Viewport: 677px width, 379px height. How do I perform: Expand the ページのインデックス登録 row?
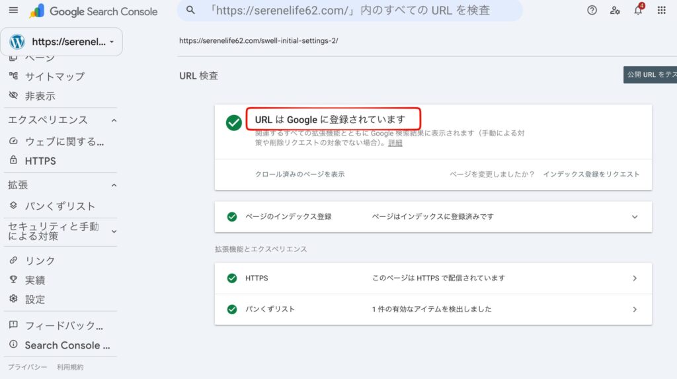click(635, 217)
